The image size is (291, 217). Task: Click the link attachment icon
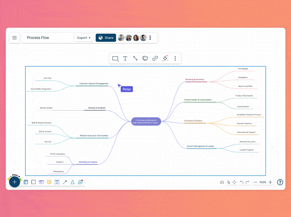pos(155,59)
